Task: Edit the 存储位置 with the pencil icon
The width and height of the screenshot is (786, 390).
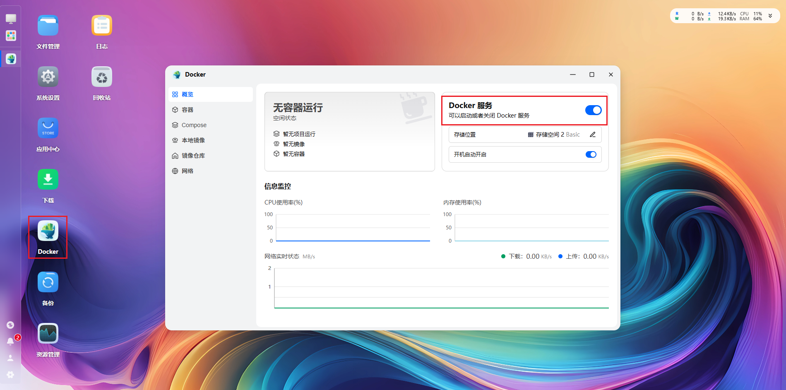Action: click(593, 135)
